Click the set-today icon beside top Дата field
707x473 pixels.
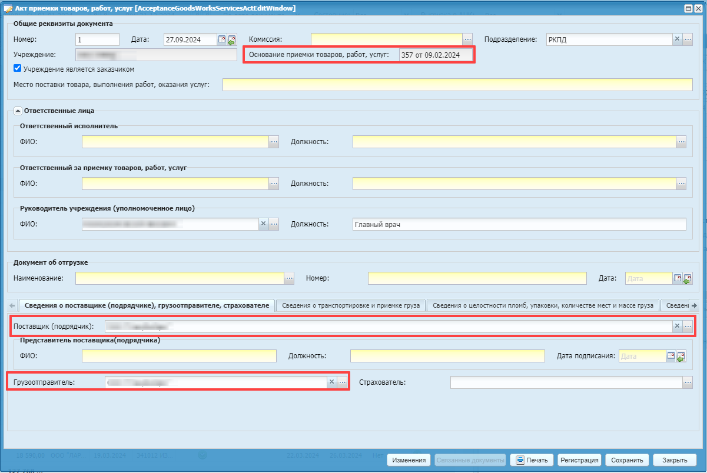pyautogui.click(x=231, y=39)
